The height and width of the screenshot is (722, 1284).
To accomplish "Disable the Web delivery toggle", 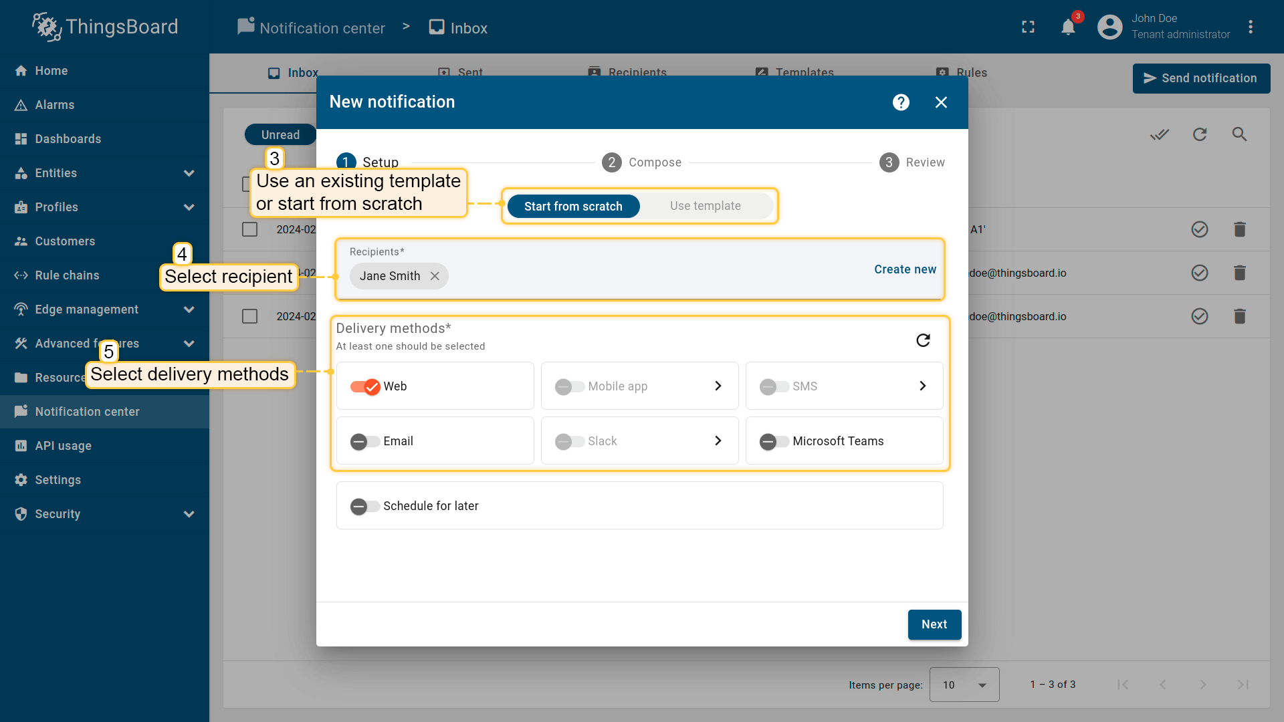I will tap(365, 386).
